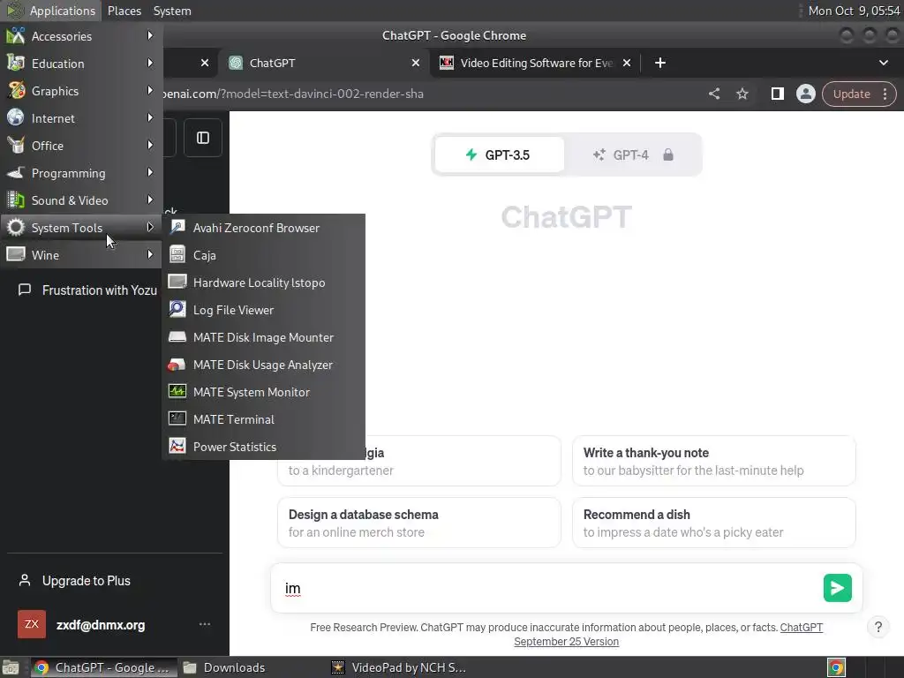This screenshot has width=904, height=678.
Task: Expand the Graphics submenu arrow
Action: (x=150, y=91)
